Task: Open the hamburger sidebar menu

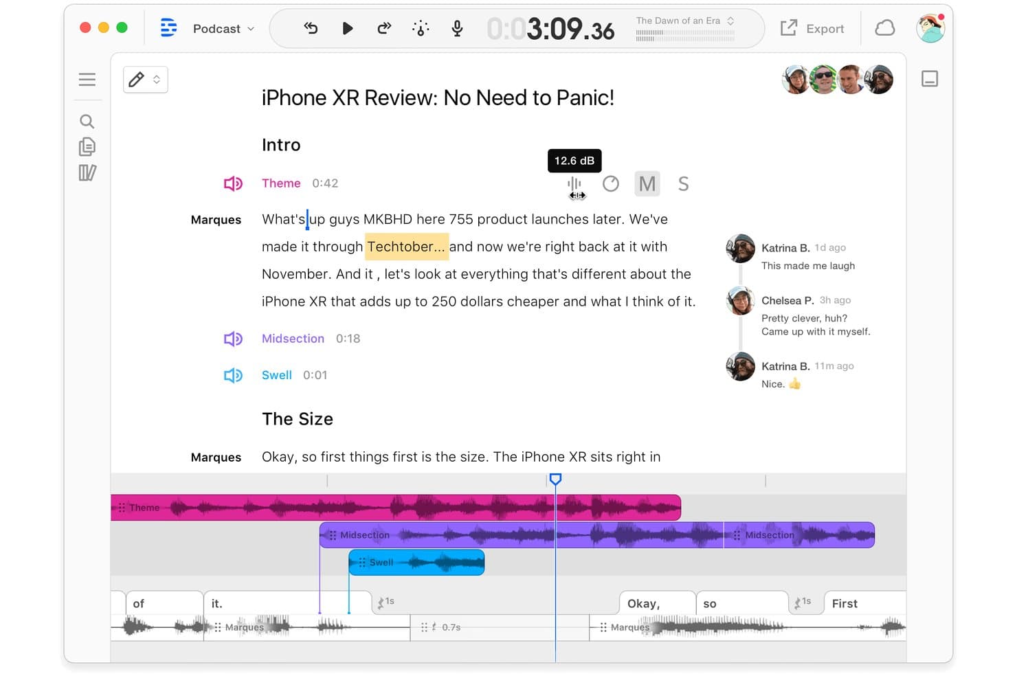Action: click(x=87, y=80)
